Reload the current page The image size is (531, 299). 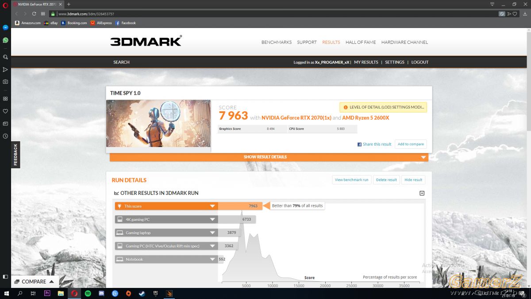coord(34,14)
